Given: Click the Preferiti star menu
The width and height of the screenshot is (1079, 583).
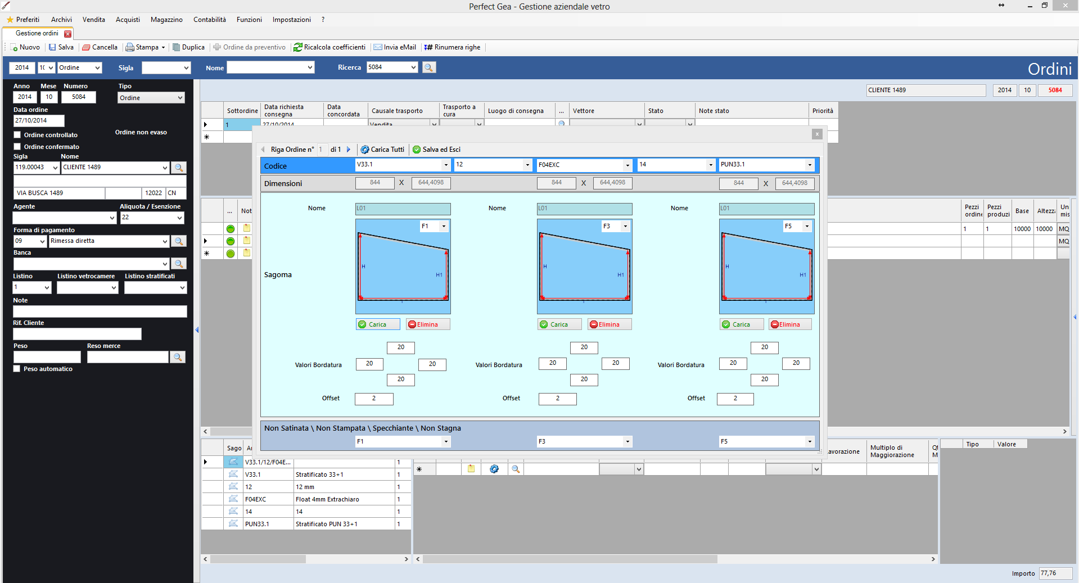Looking at the screenshot, I should coord(23,20).
